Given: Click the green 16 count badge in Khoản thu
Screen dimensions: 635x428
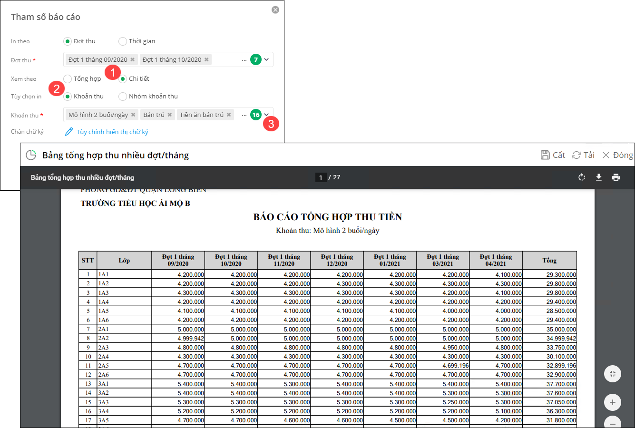Looking at the screenshot, I should click(256, 115).
